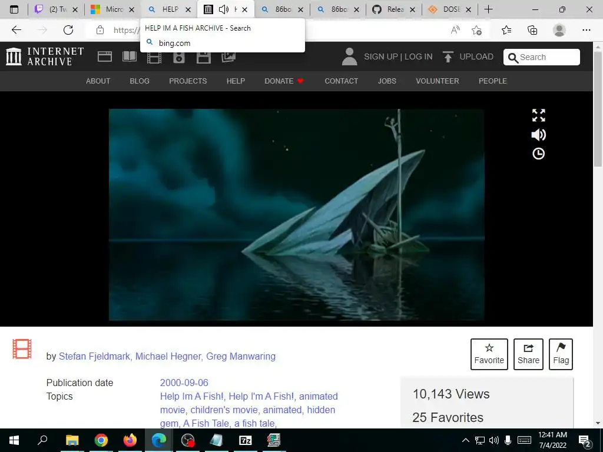Open Chrome from the taskbar
603x452 pixels.
pyautogui.click(x=101, y=440)
